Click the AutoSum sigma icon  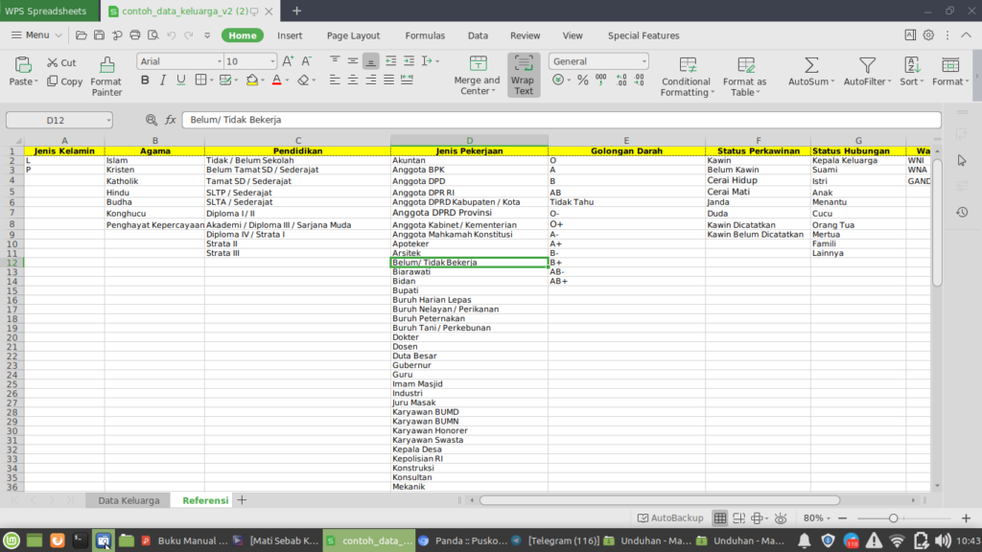[x=811, y=65]
